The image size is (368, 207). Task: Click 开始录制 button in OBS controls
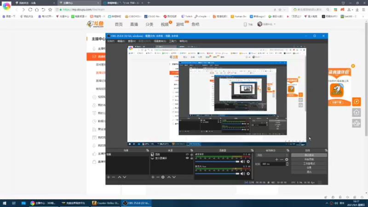coord(309,159)
